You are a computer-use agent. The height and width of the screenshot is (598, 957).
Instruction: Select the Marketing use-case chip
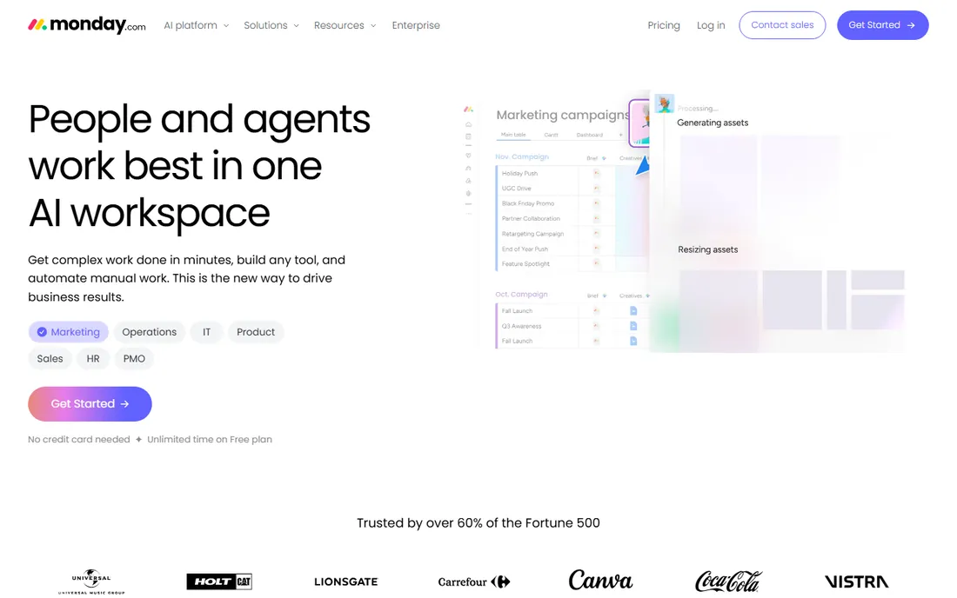69,332
